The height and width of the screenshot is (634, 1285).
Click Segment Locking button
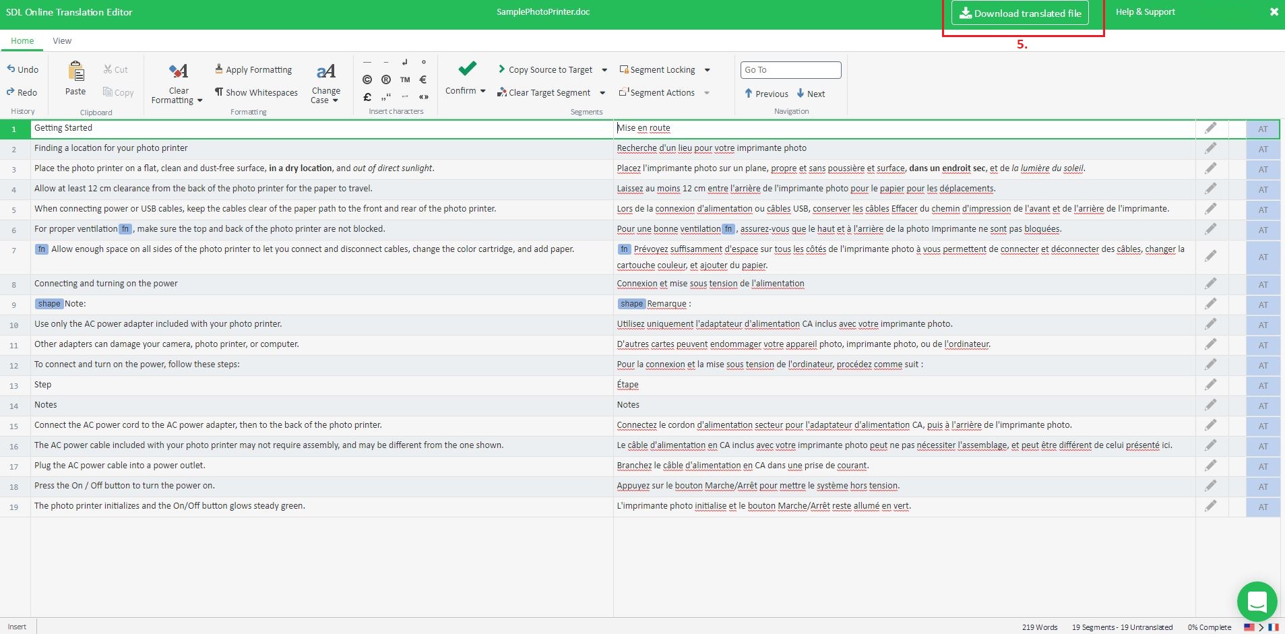[658, 69]
